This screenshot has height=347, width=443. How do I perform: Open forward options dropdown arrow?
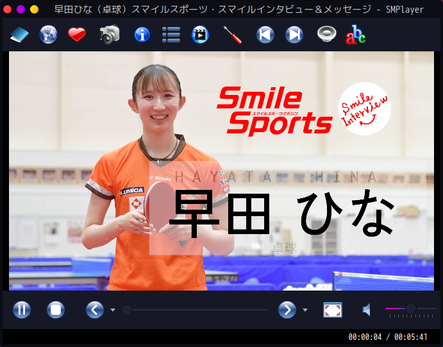point(305,310)
